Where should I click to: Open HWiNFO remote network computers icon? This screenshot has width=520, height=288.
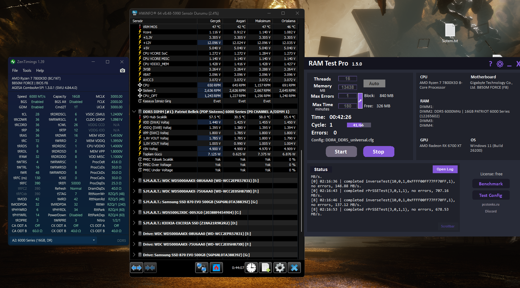[202, 267]
